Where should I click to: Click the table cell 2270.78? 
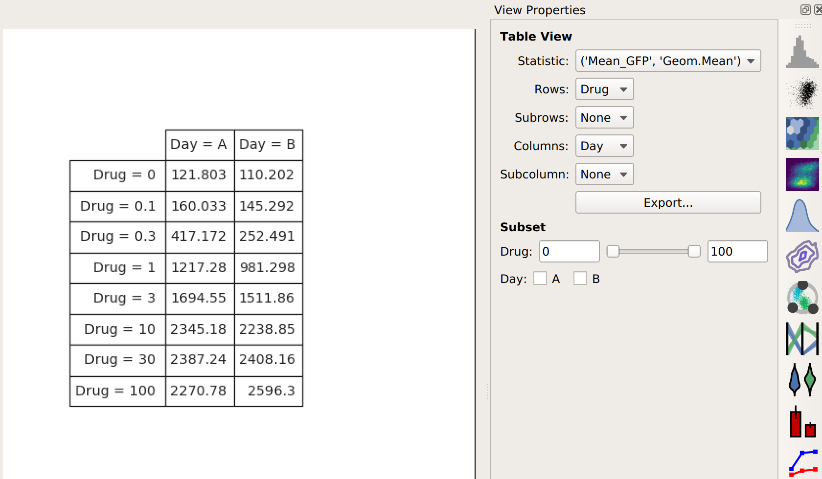click(200, 391)
